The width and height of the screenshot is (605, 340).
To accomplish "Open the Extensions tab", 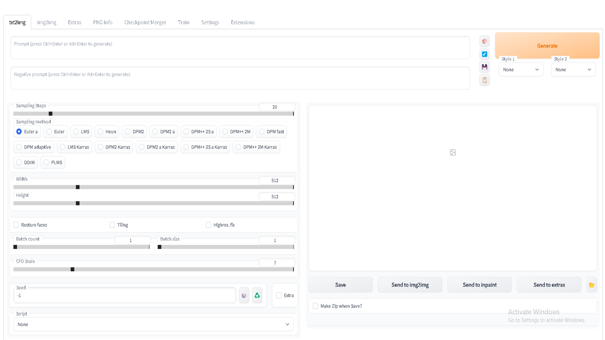I will [x=243, y=22].
